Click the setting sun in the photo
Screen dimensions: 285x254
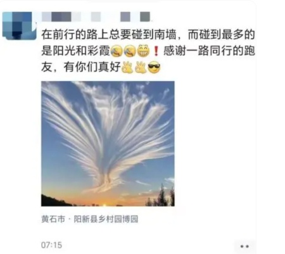[x=104, y=205]
